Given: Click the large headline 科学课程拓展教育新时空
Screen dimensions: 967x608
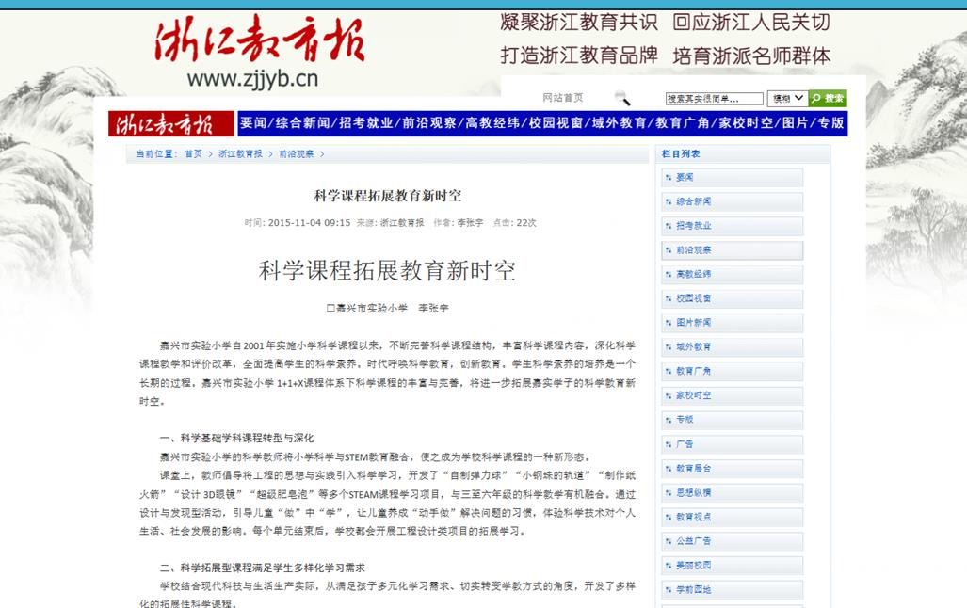Looking at the screenshot, I should (387, 271).
